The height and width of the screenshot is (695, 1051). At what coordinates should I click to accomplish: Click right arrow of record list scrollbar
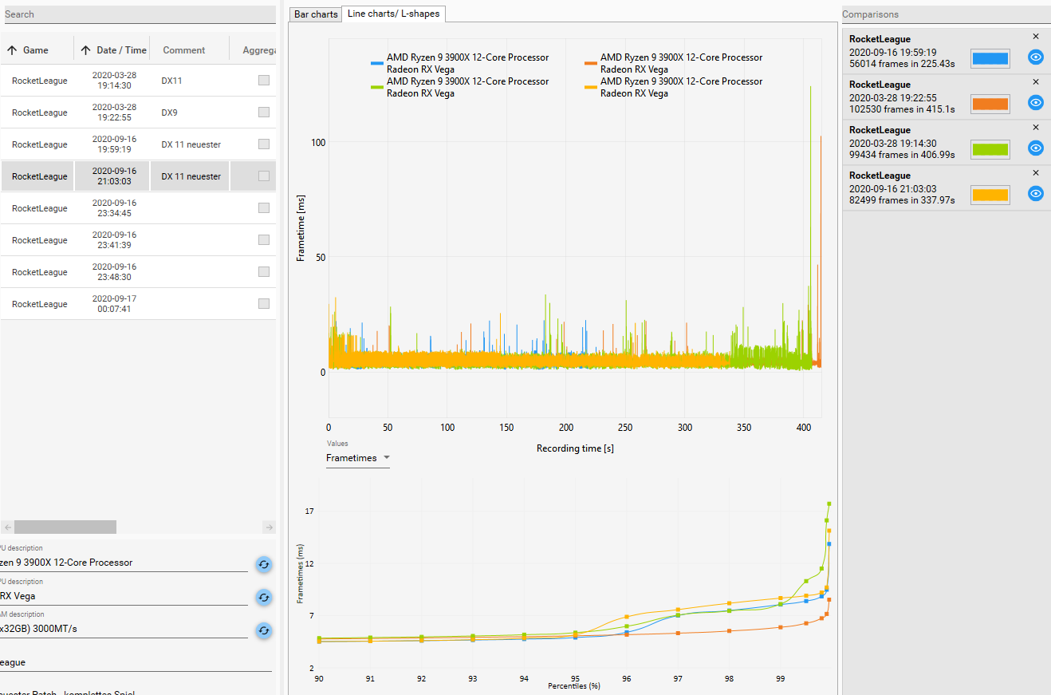[269, 527]
